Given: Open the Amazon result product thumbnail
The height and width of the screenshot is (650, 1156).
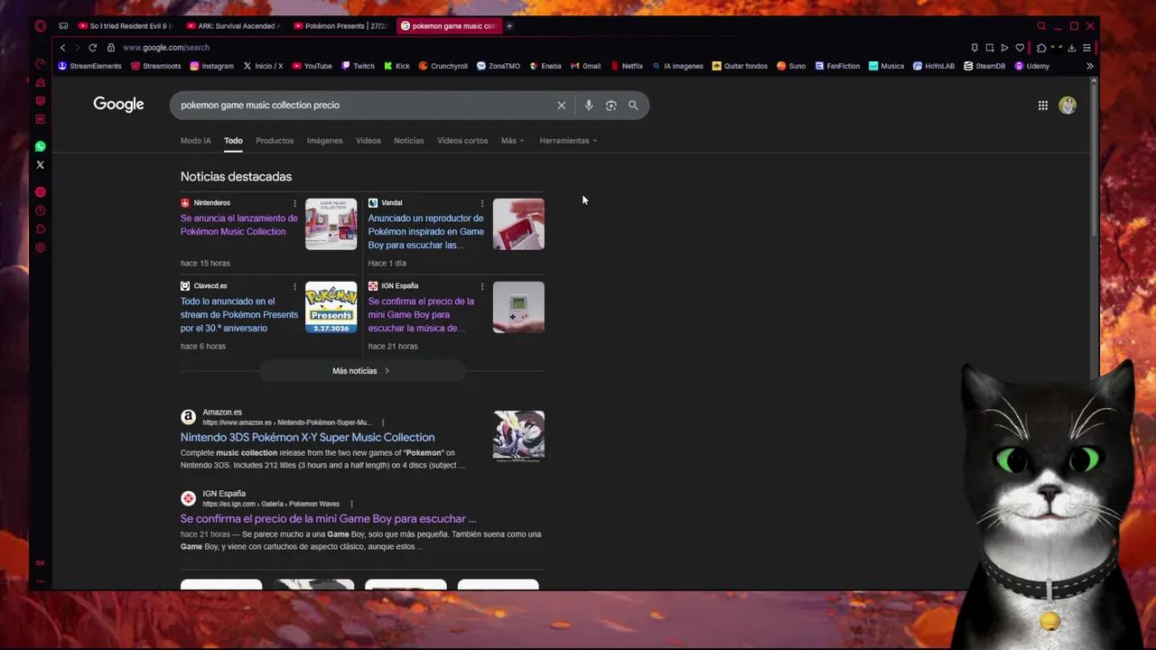Looking at the screenshot, I should click(x=518, y=436).
